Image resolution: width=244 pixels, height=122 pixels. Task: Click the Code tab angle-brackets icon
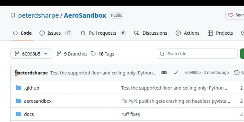click(x=15, y=33)
